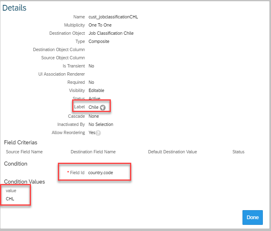Click the Allow Reordering value Yes
Viewport: 271px width, 231px height.
point(92,132)
